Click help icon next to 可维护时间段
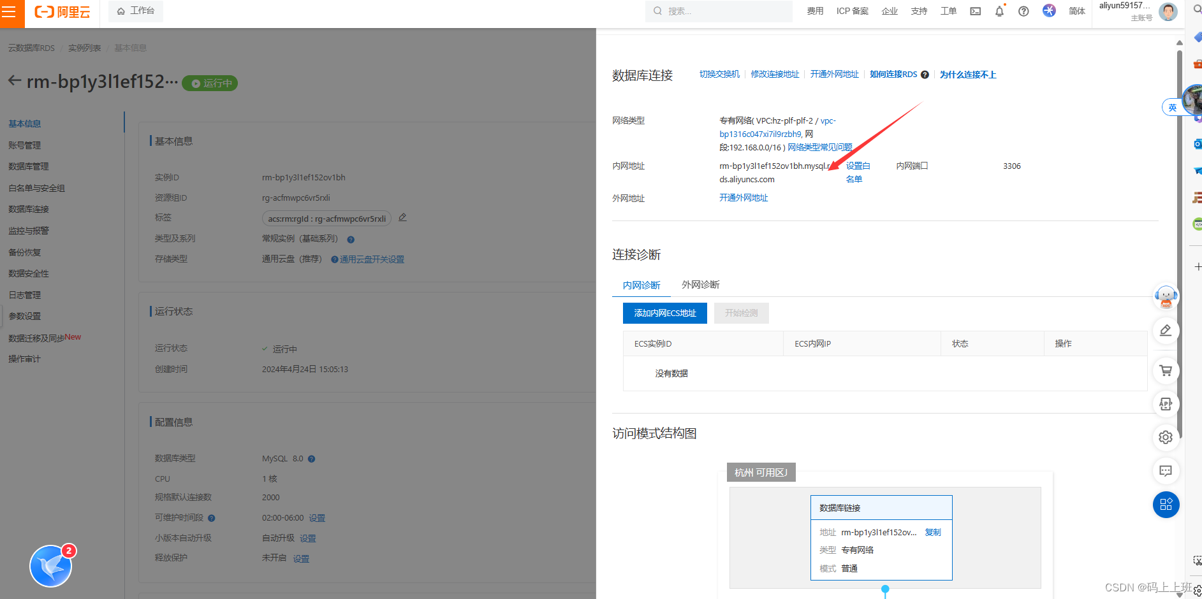 [212, 518]
